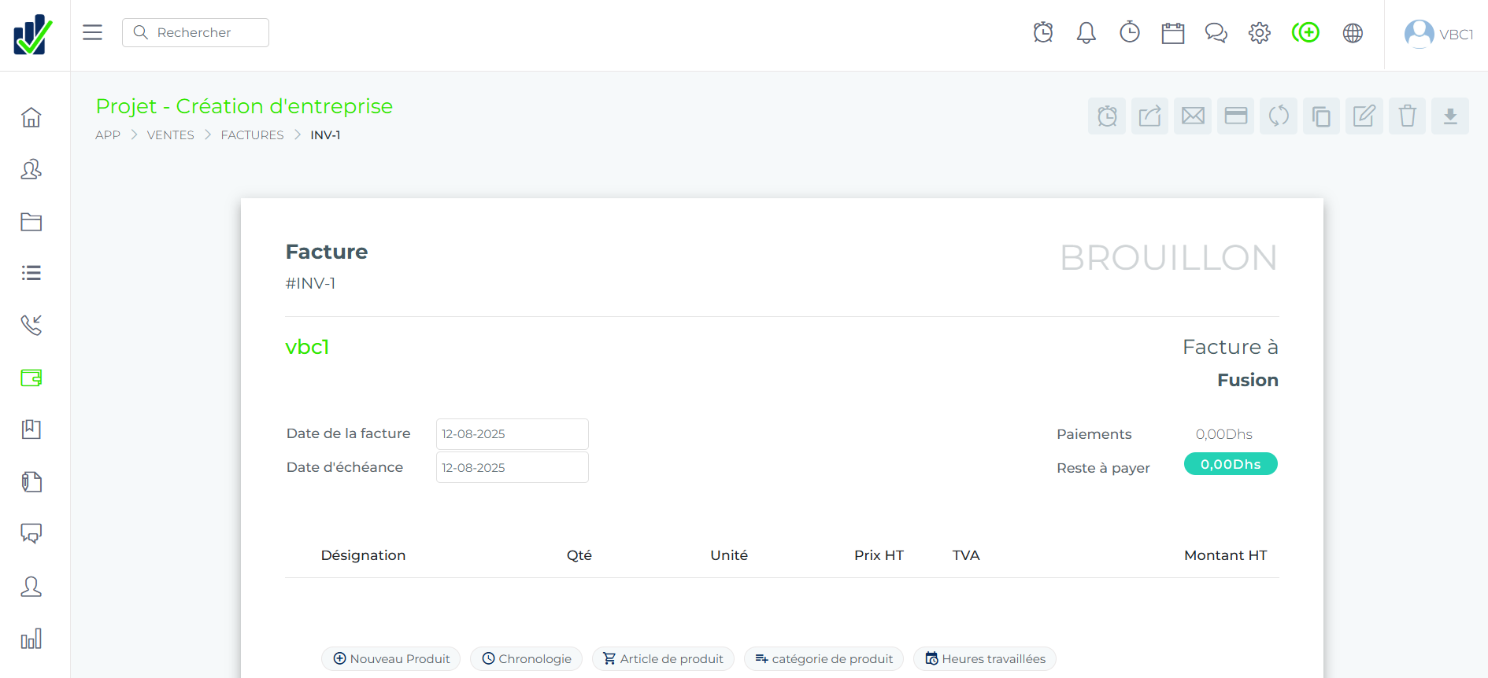Screen dimensions: 1488x678
Task: Delete invoice using trash icon
Action: (x=1407, y=116)
